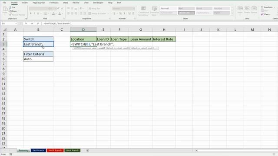Viewport: 278px width, 156px height.
Task: Select the Loan Amount header cell
Action: point(141,39)
